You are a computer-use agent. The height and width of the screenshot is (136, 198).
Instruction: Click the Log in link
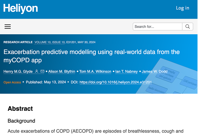[183, 8]
